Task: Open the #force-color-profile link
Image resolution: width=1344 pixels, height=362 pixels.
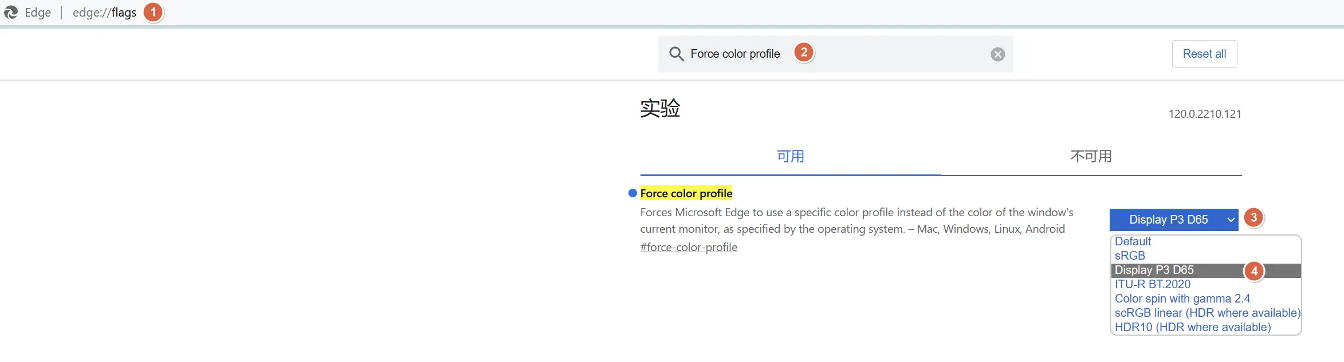Action: (x=689, y=247)
